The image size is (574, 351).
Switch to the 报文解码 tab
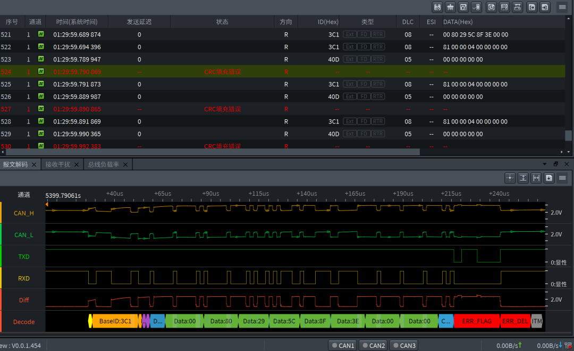(x=15, y=164)
